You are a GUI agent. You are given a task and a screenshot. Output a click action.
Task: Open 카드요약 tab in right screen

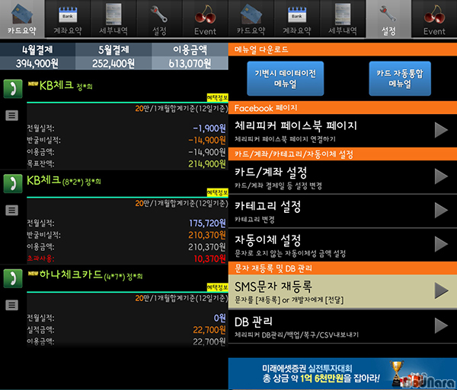251,19
